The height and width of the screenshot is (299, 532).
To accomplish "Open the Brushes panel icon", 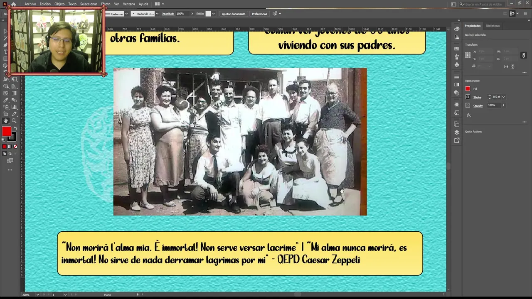I will click(457, 56).
